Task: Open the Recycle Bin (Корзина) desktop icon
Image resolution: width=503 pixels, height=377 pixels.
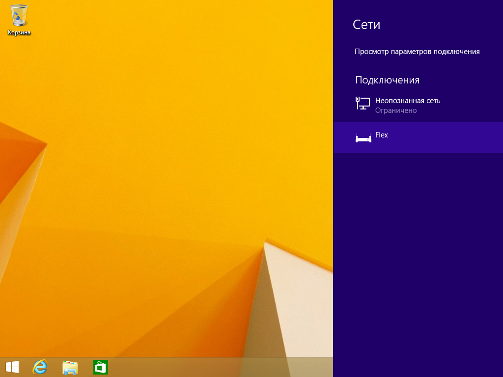Action: [x=19, y=20]
